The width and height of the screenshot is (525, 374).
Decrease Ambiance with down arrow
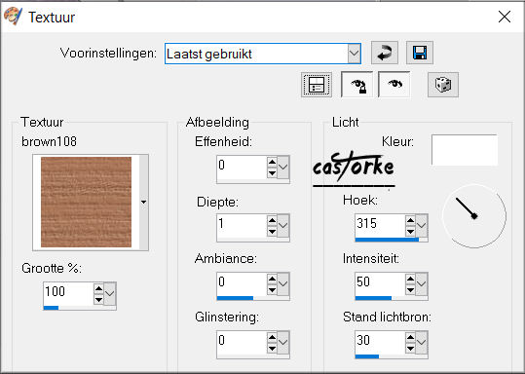pos(272,289)
